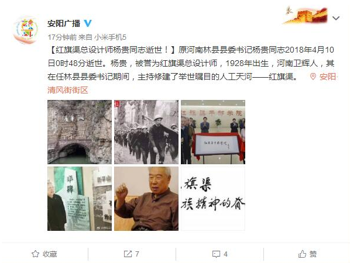This screenshot has width=350, height=263.
Task: Click the Great Wall decoration banner
Action: pyautogui.click(x=306, y=15)
